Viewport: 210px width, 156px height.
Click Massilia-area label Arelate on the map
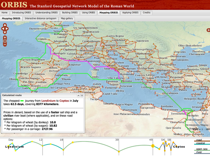coord(80,57)
